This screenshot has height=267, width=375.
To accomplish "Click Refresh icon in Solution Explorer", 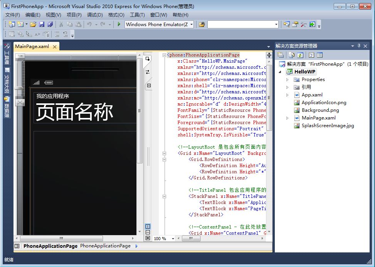I will 300,55.
